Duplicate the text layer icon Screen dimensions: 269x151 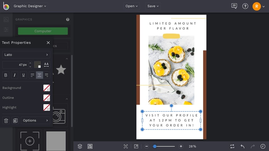coord(15,121)
